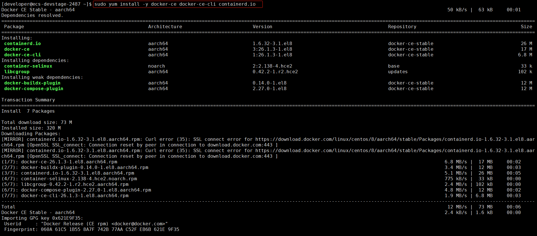Click the yum install command text

[x=175, y=4]
